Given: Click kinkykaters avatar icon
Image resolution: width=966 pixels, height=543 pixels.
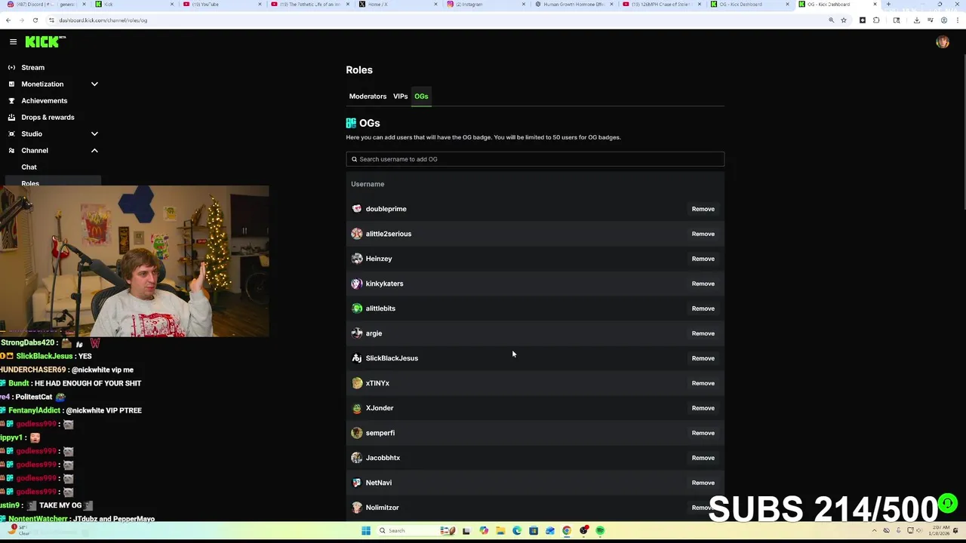Looking at the screenshot, I should [357, 284].
